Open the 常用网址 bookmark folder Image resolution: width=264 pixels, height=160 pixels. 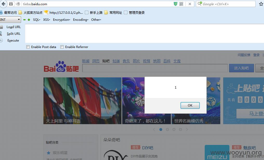click(x=113, y=13)
